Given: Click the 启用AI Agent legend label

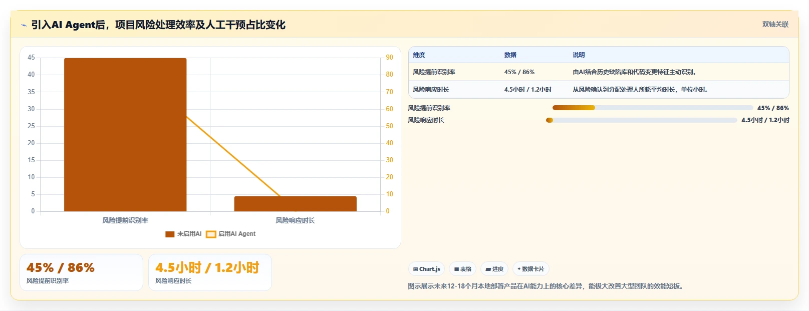Looking at the screenshot, I should coord(237,234).
